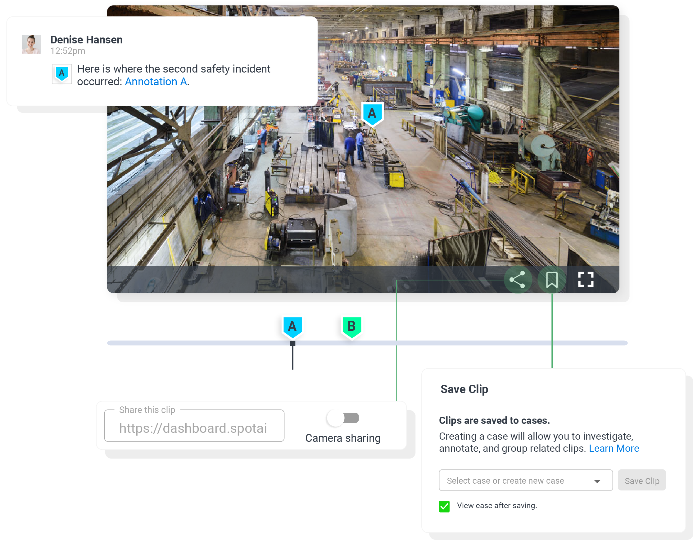Click the playhead handle on timeline
The image size is (693, 541).
[x=293, y=344]
